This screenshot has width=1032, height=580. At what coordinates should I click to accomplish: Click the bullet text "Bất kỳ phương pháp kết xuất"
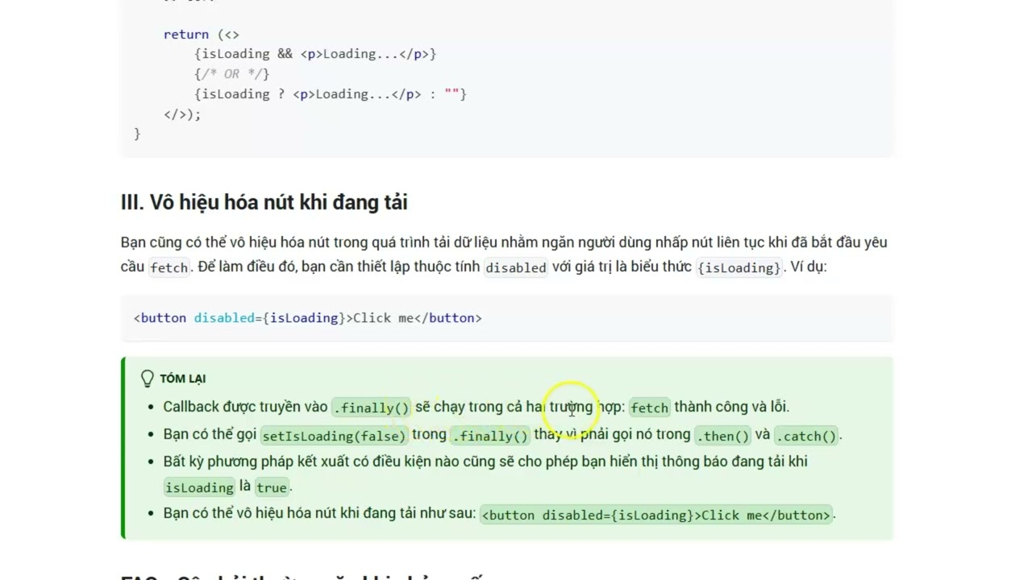click(x=485, y=474)
